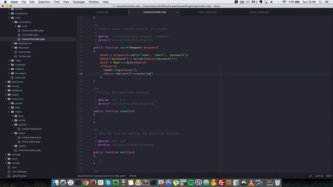Launch Firefox from the dock
333x187 pixels.
(93, 182)
